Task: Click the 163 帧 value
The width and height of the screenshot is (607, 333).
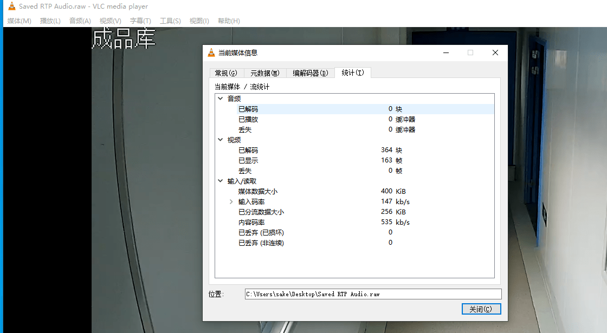Action: click(392, 160)
